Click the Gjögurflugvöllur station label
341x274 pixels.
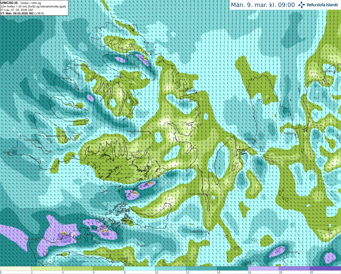187,91
